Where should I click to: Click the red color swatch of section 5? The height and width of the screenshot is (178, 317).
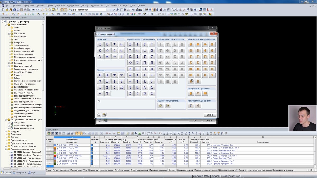pos(55,156)
